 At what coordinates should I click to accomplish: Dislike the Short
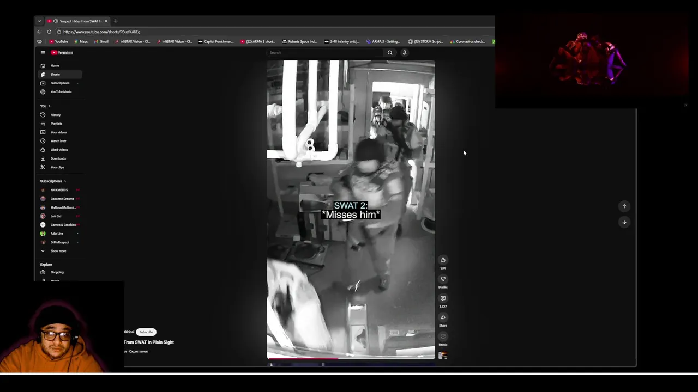[x=443, y=279]
